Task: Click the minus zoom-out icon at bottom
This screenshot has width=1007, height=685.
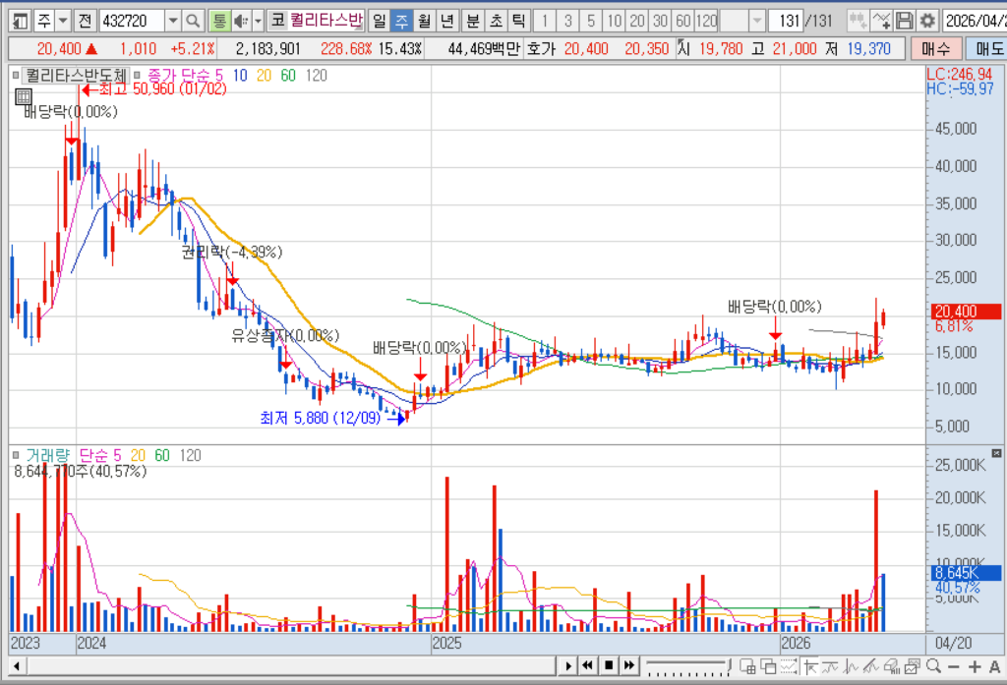Action: pyautogui.click(x=954, y=666)
